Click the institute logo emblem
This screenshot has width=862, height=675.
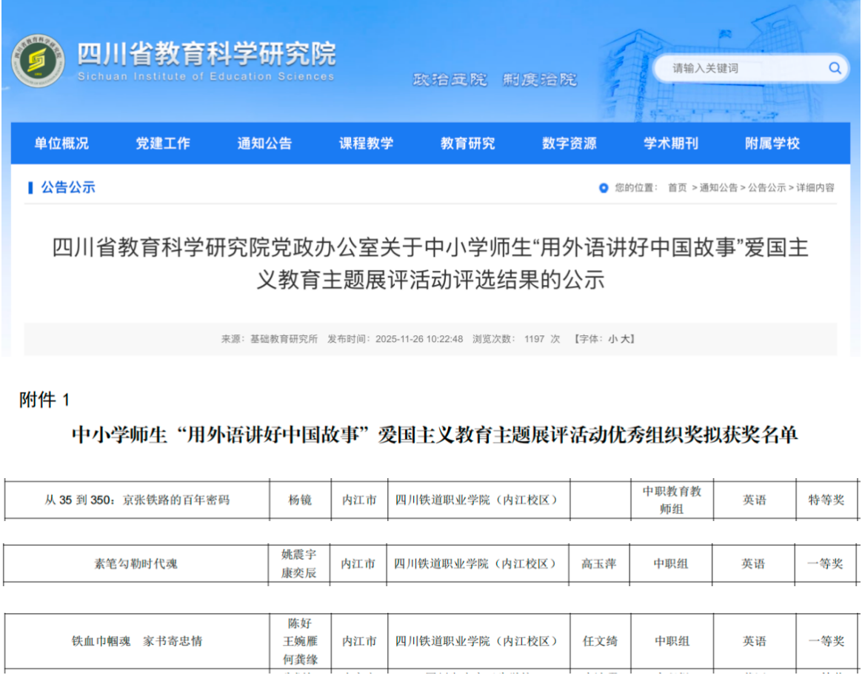click(37, 61)
